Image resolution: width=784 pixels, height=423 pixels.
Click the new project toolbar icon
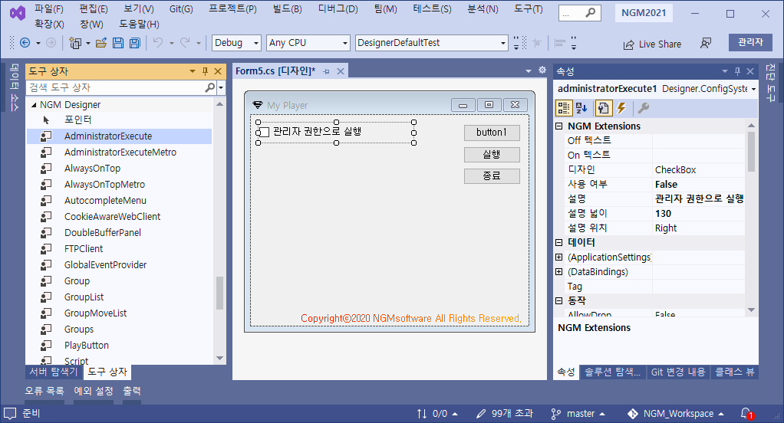[x=75, y=43]
